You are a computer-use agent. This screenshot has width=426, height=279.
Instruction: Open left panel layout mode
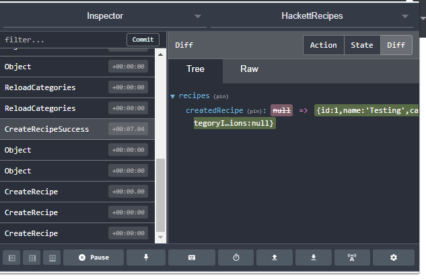click(12, 257)
